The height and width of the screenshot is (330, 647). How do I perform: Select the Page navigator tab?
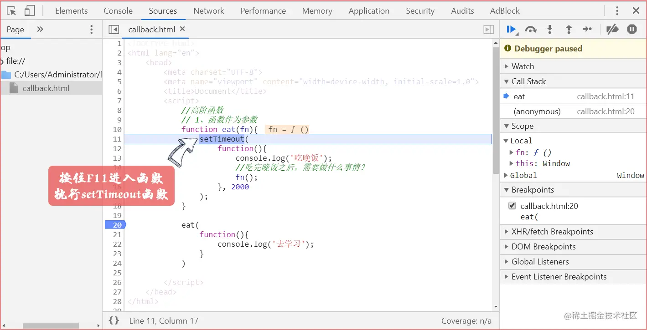click(x=16, y=30)
